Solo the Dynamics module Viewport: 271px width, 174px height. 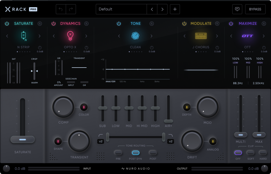click(x=87, y=23)
